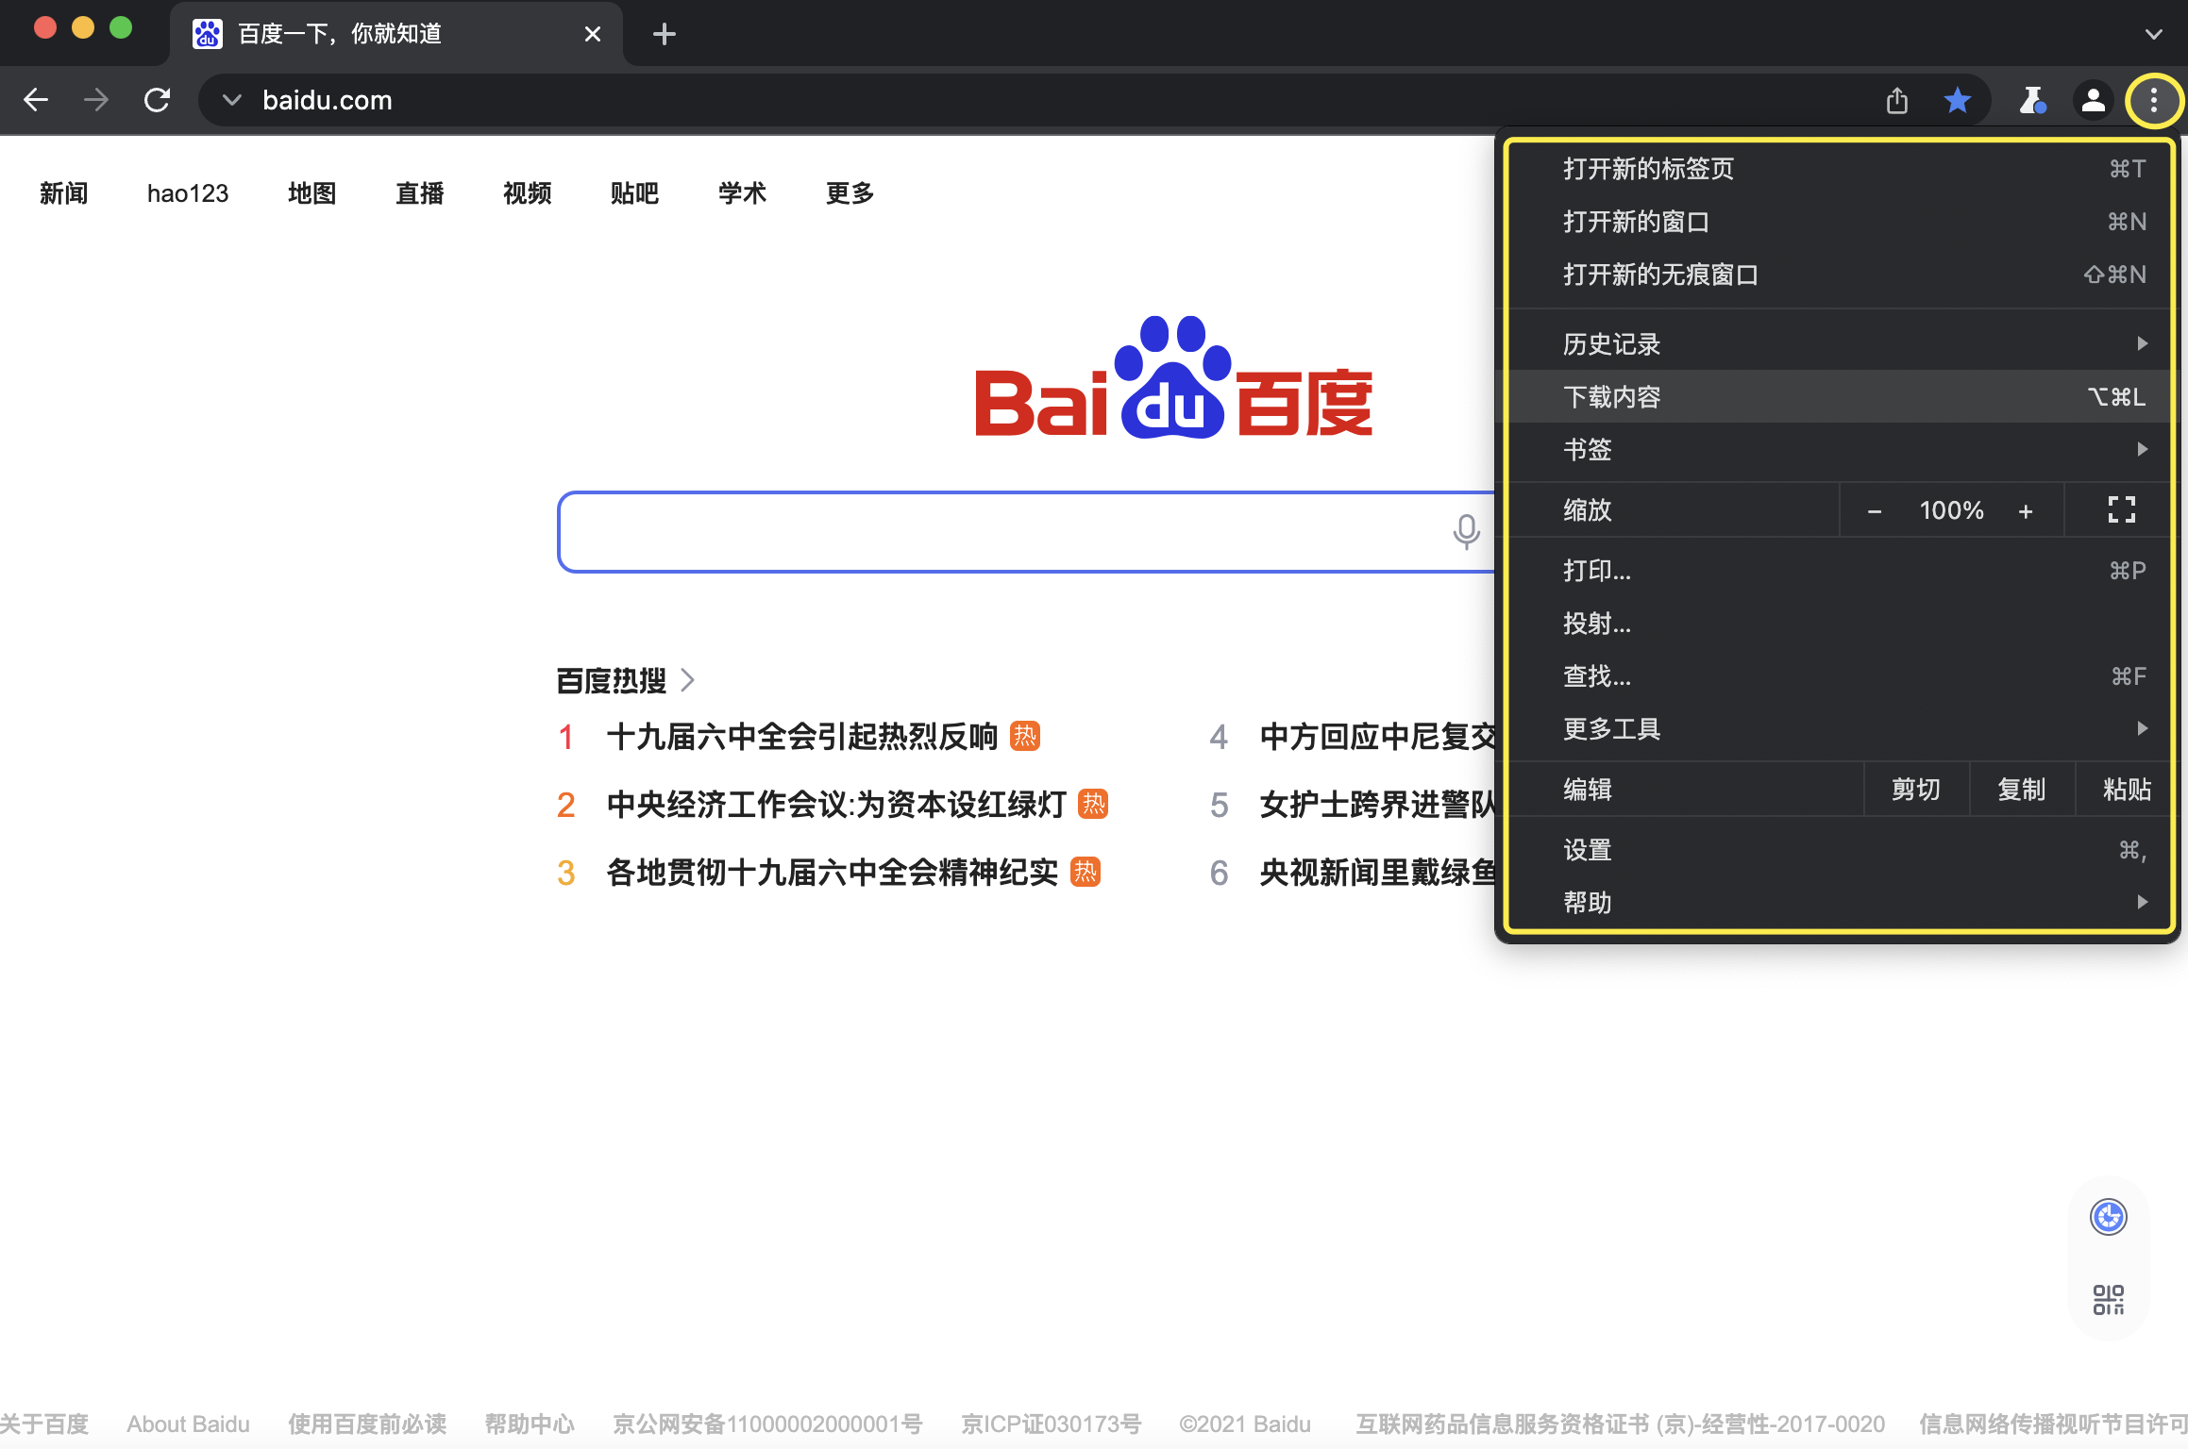The height and width of the screenshot is (1449, 2188).
Task: Open a new tab with plus button
Action: point(665,35)
